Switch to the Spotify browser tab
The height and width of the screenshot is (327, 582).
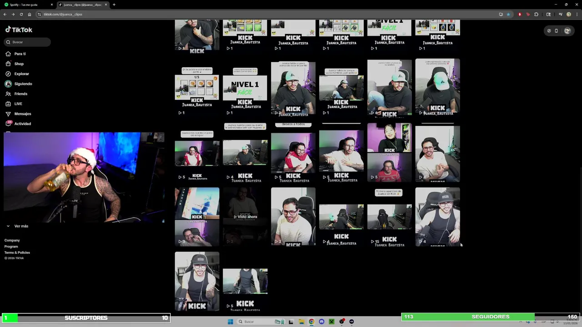point(27,5)
